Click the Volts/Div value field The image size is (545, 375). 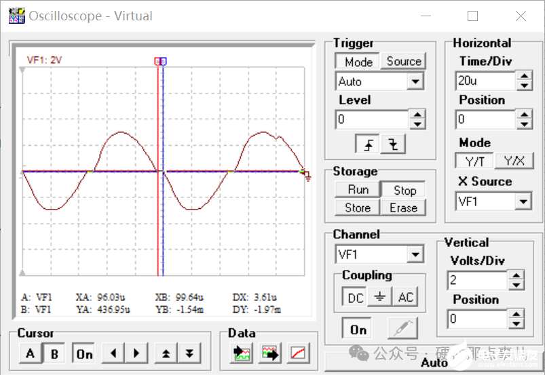[478, 281]
